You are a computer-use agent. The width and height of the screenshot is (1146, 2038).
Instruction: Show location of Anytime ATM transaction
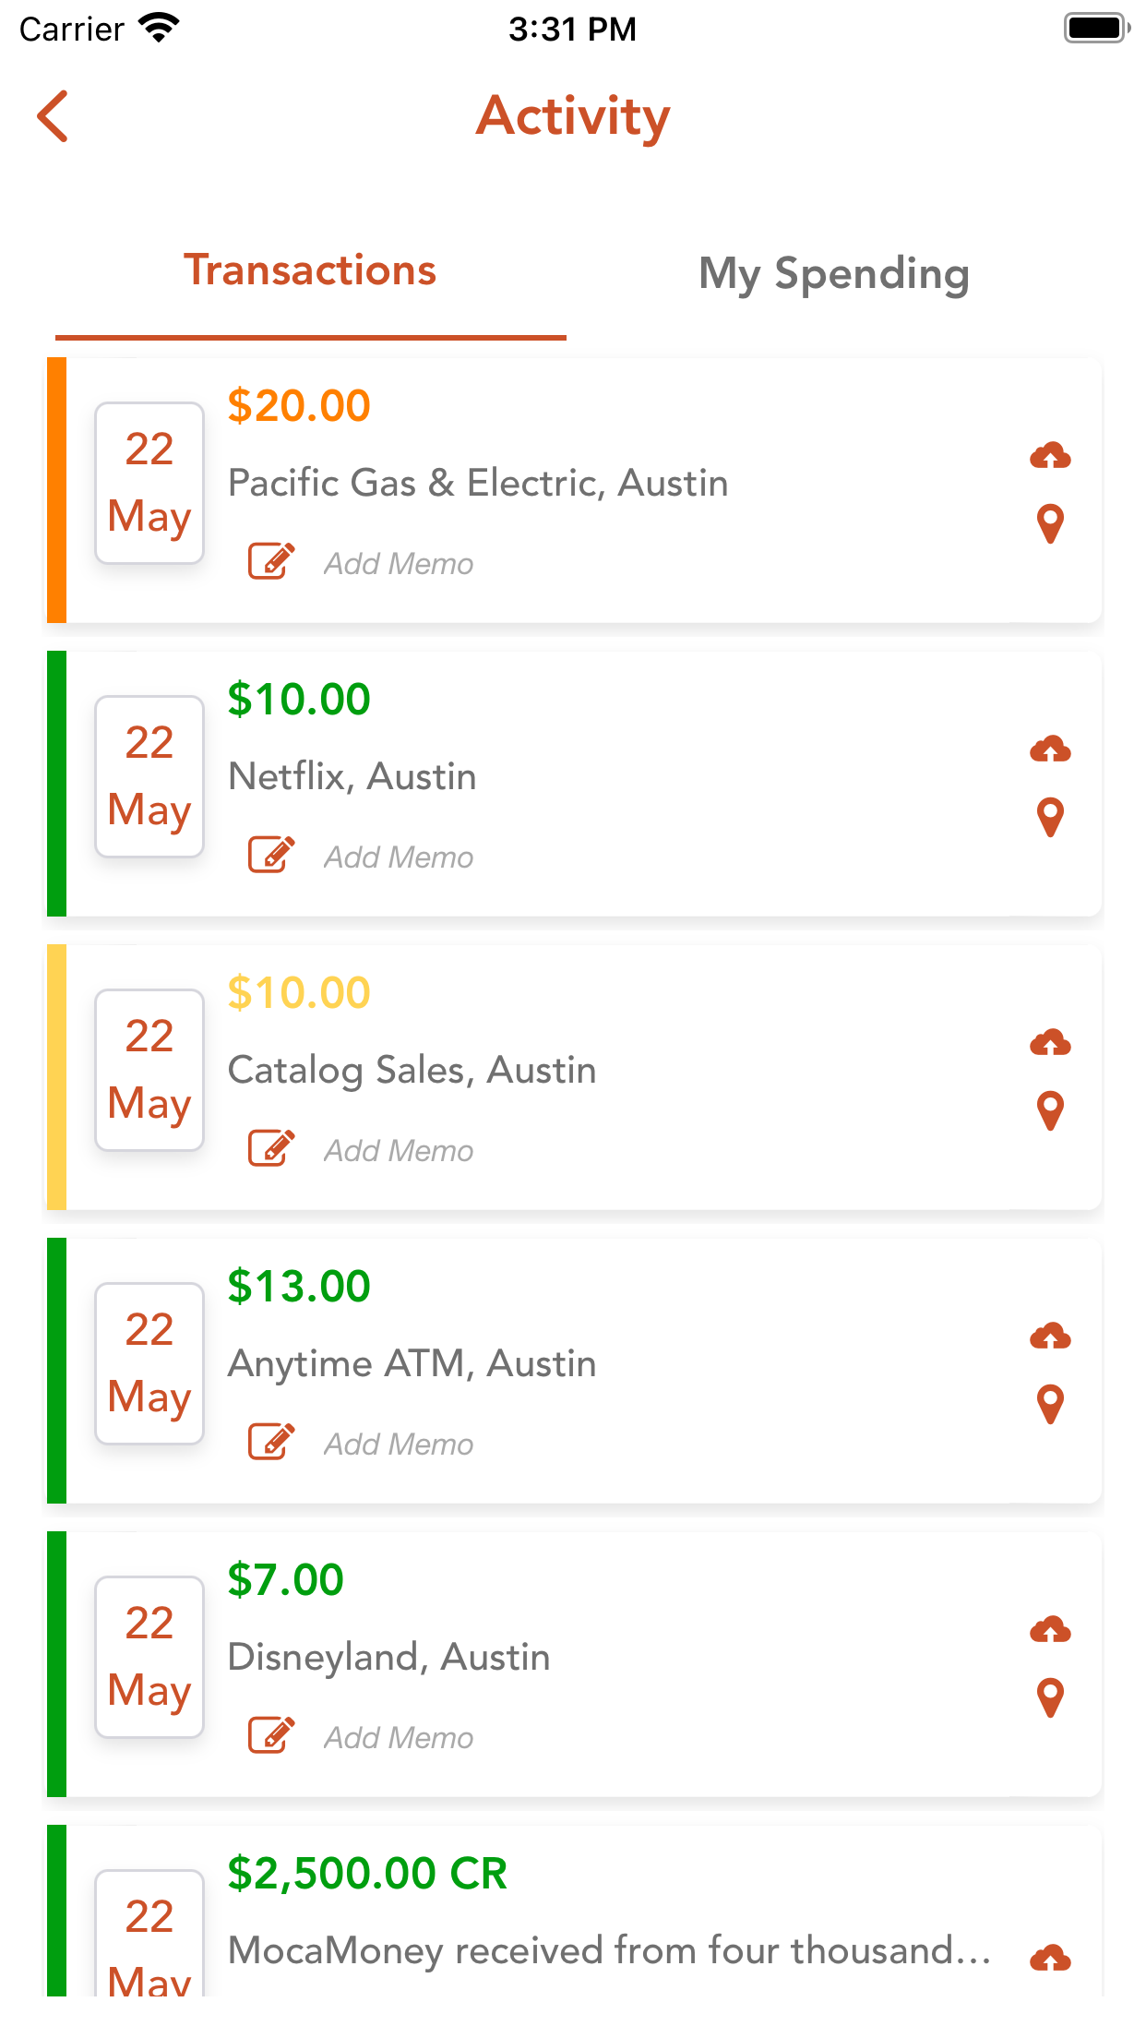(1050, 1405)
